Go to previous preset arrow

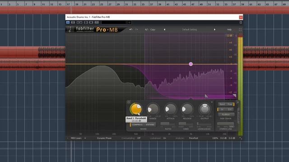pos(164,30)
